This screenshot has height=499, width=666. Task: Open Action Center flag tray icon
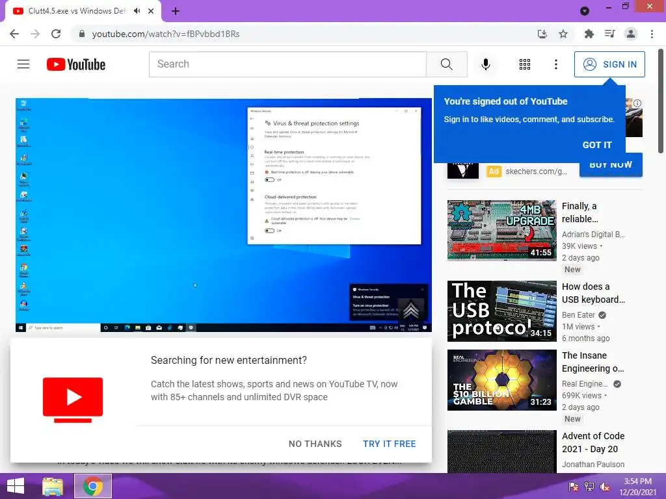coord(573,487)
